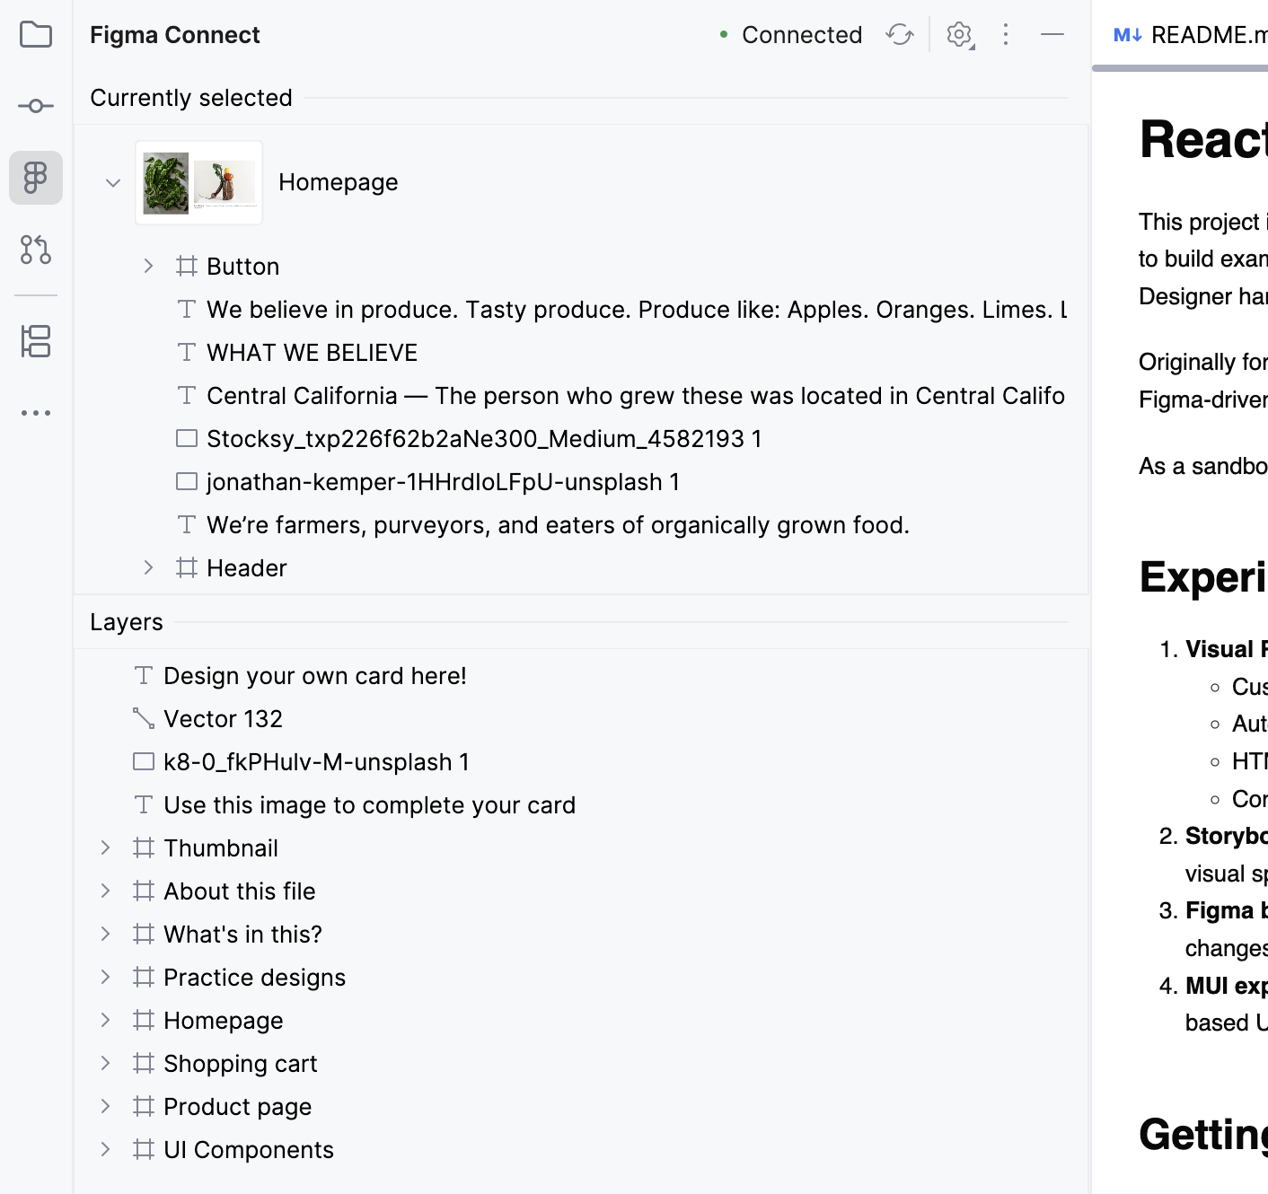This screenshot has width=1268, height=1194.
Task: Click frame icon beside UI Components
Action: (144, 1149)
